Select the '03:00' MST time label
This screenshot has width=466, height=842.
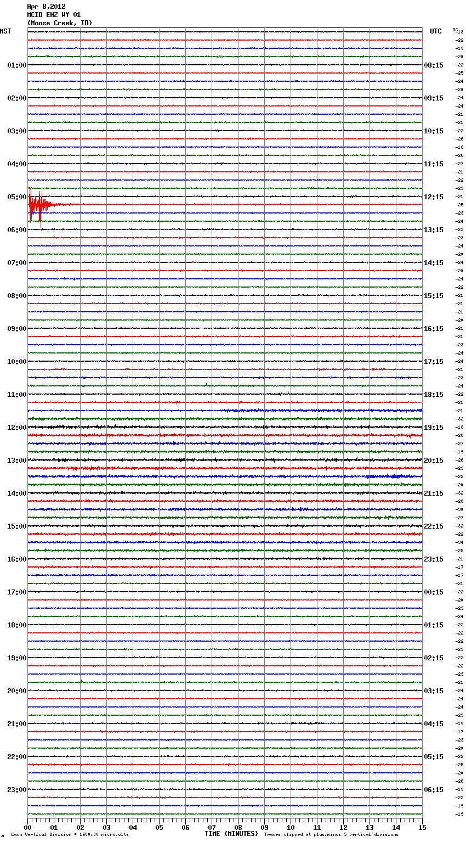pyautogui.click(x=17, y=131)
